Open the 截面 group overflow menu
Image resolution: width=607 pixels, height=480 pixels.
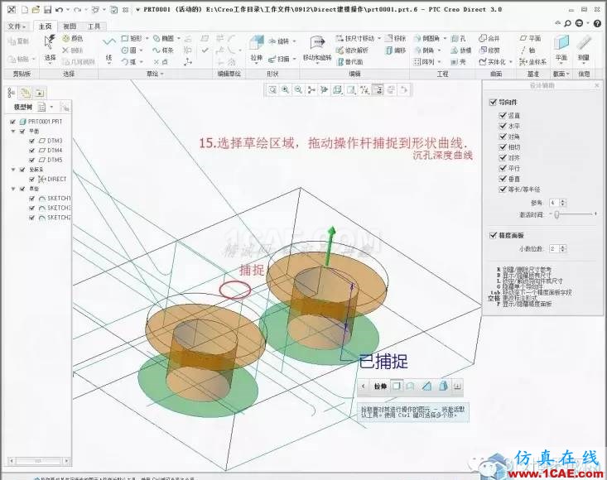[561, 74]
